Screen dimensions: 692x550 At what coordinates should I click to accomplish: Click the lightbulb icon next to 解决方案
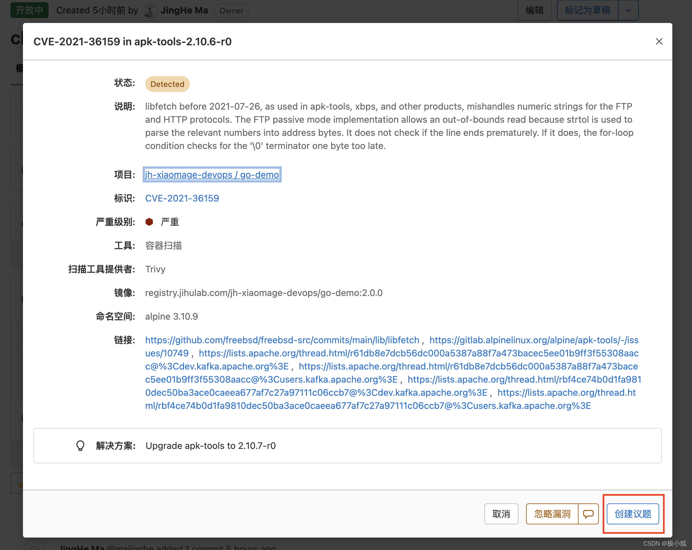[80, 446]
